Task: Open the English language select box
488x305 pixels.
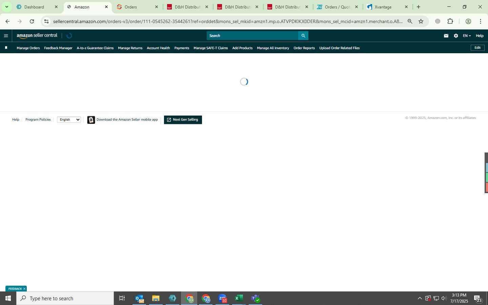Action: click(69, 120)
